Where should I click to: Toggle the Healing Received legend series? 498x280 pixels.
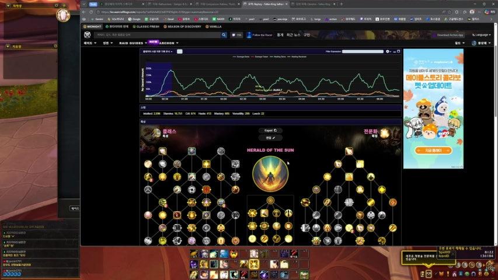297,57
